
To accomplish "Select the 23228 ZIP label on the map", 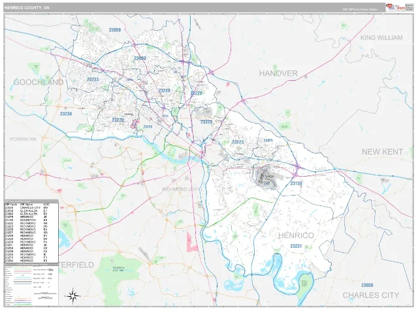I will [164, 91].
